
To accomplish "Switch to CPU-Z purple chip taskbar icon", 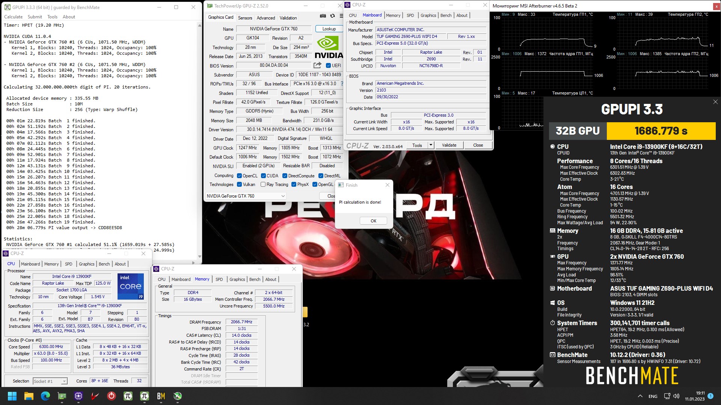I will click(x=78, y=396).
